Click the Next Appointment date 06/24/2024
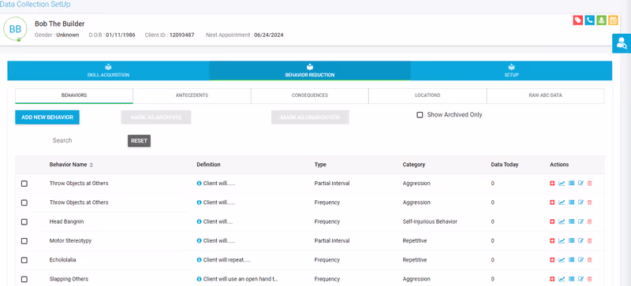The image size is (631, 286). [x=268, y=35]
